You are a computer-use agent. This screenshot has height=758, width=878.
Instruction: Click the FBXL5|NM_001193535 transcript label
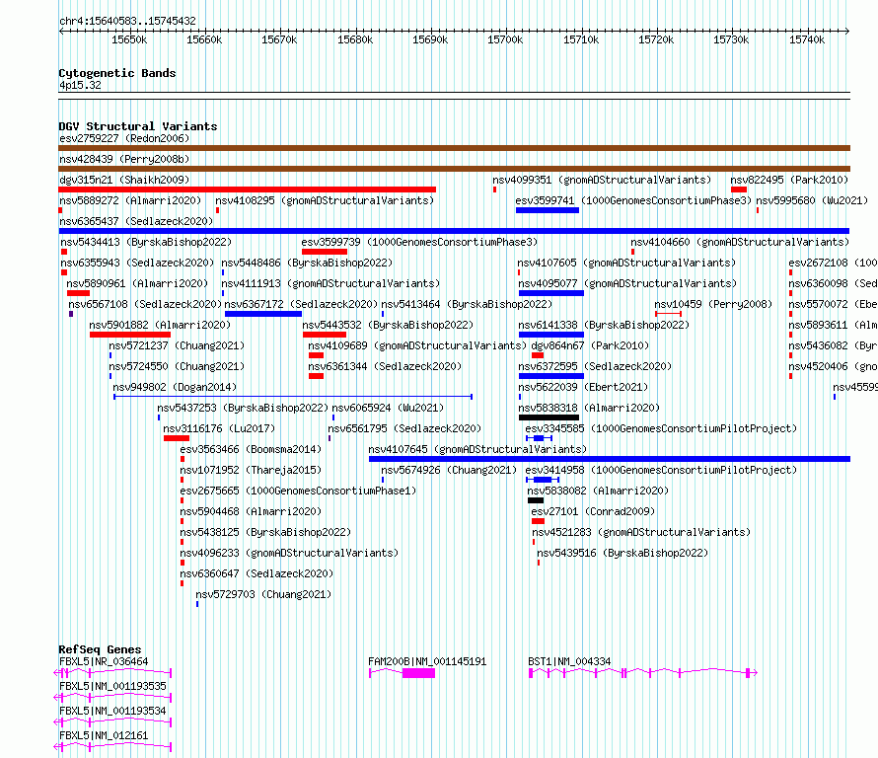click(112, 686)
